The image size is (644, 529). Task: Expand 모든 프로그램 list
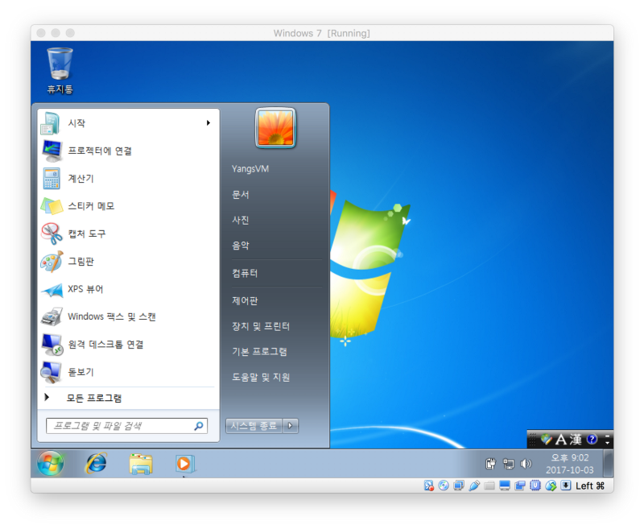(x=127, y=398)
